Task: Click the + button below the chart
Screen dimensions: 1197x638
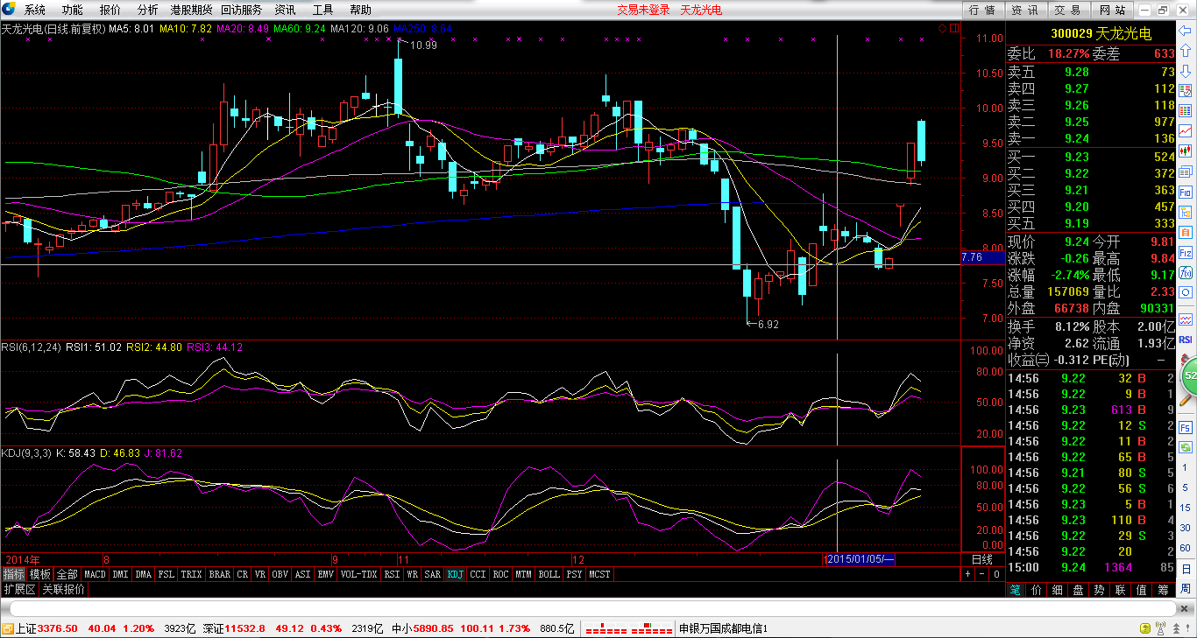Action: click(967, 574)
